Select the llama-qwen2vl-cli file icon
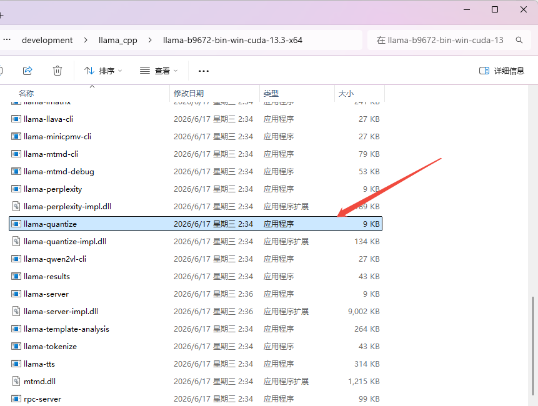Screen dimensions: 538x406 tap(16, 259)
